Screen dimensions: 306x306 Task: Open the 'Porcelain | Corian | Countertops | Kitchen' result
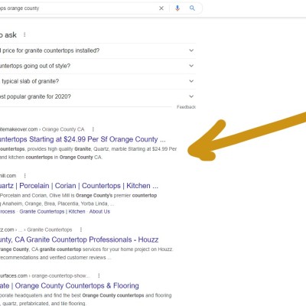tap(79, 186)
